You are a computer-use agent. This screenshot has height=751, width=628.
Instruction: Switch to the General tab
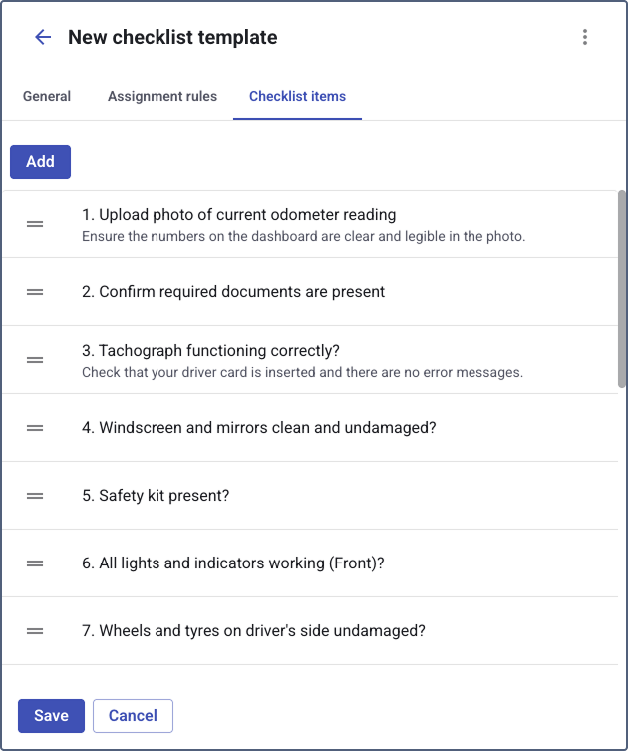[x=47, y=97]
